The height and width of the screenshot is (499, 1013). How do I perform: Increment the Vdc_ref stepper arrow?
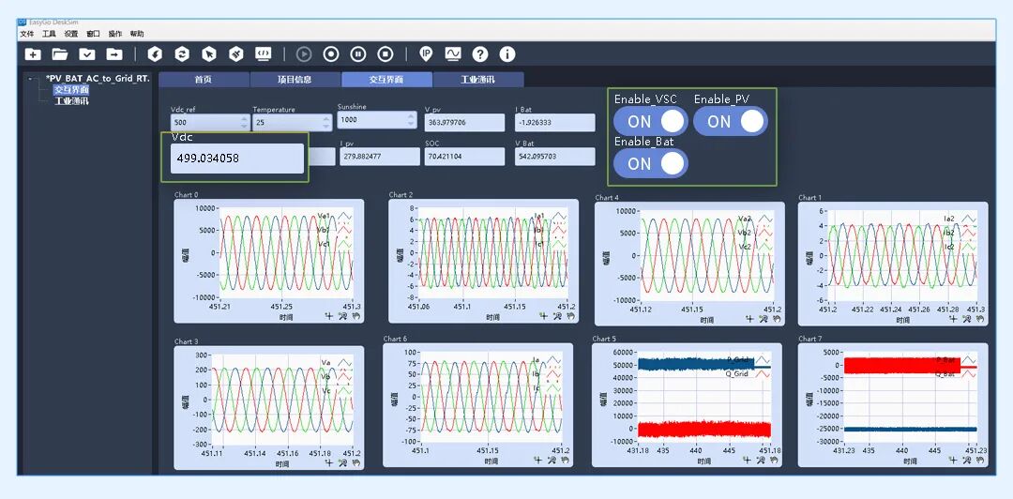coord(244,118)
